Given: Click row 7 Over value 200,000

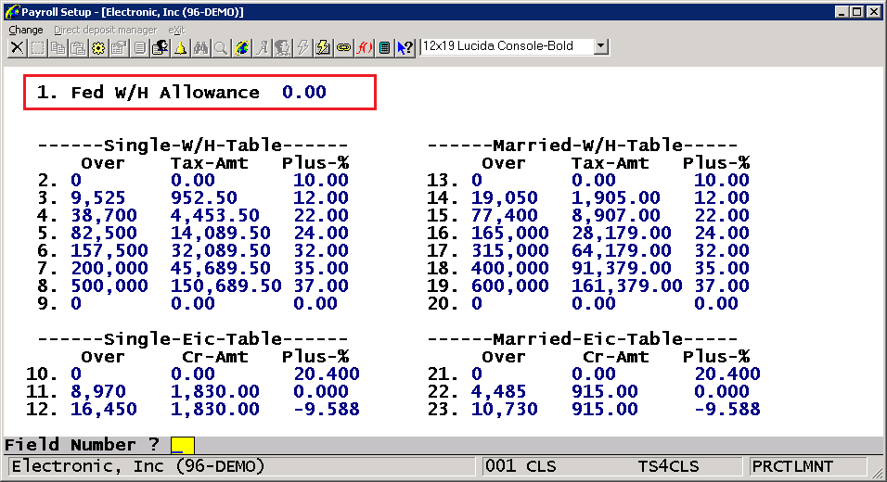Looking at the screenshot, I should coord(109,268).
